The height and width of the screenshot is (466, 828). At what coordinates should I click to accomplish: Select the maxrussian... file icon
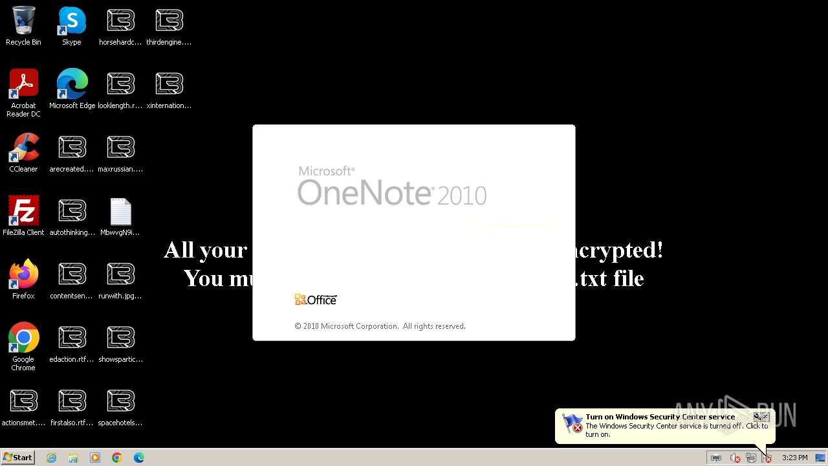pos(120,153)
